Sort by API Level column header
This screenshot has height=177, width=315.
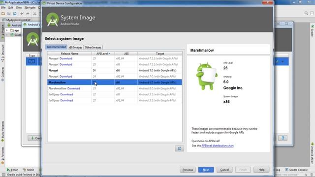(103, 54)
